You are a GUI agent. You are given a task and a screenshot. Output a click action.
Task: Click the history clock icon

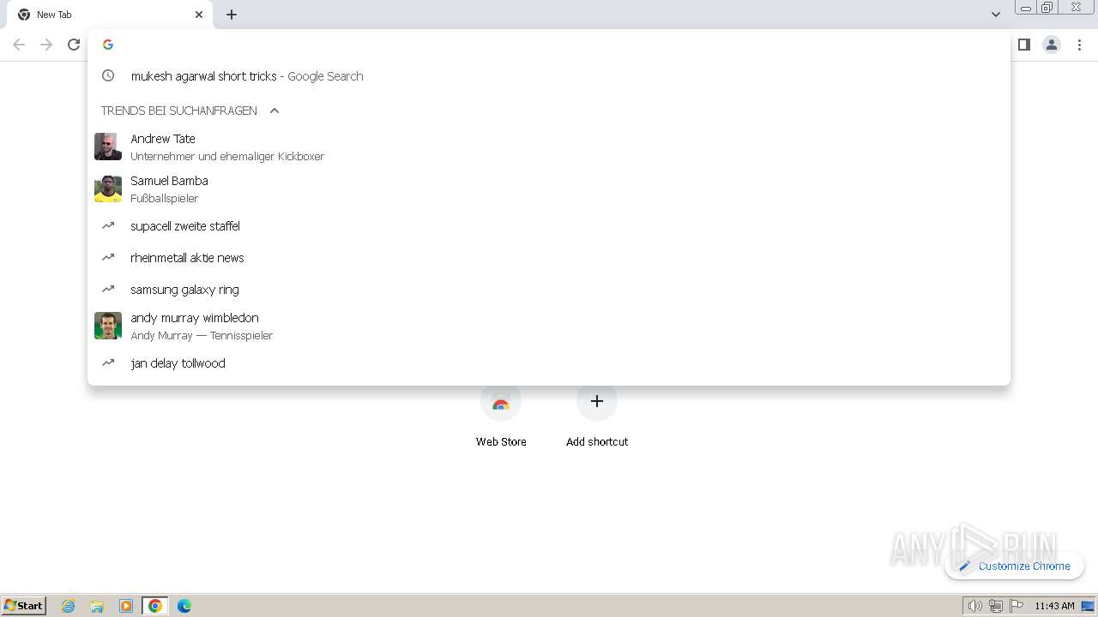pyautogui.click(x=108, y=75)
